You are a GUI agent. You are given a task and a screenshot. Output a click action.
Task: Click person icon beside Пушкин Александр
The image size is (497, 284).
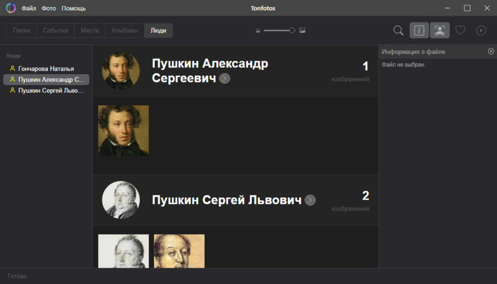13,80
